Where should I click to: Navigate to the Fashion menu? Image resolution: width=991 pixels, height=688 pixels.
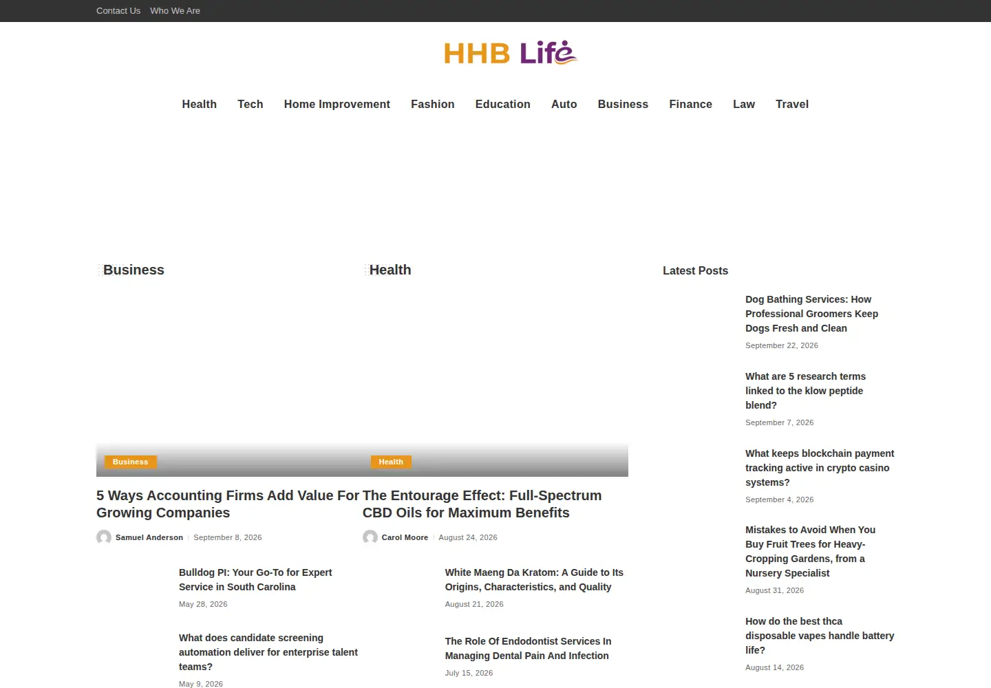(x=433, y=105)
